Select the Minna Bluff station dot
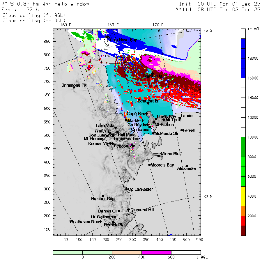 tap(158, 156)
